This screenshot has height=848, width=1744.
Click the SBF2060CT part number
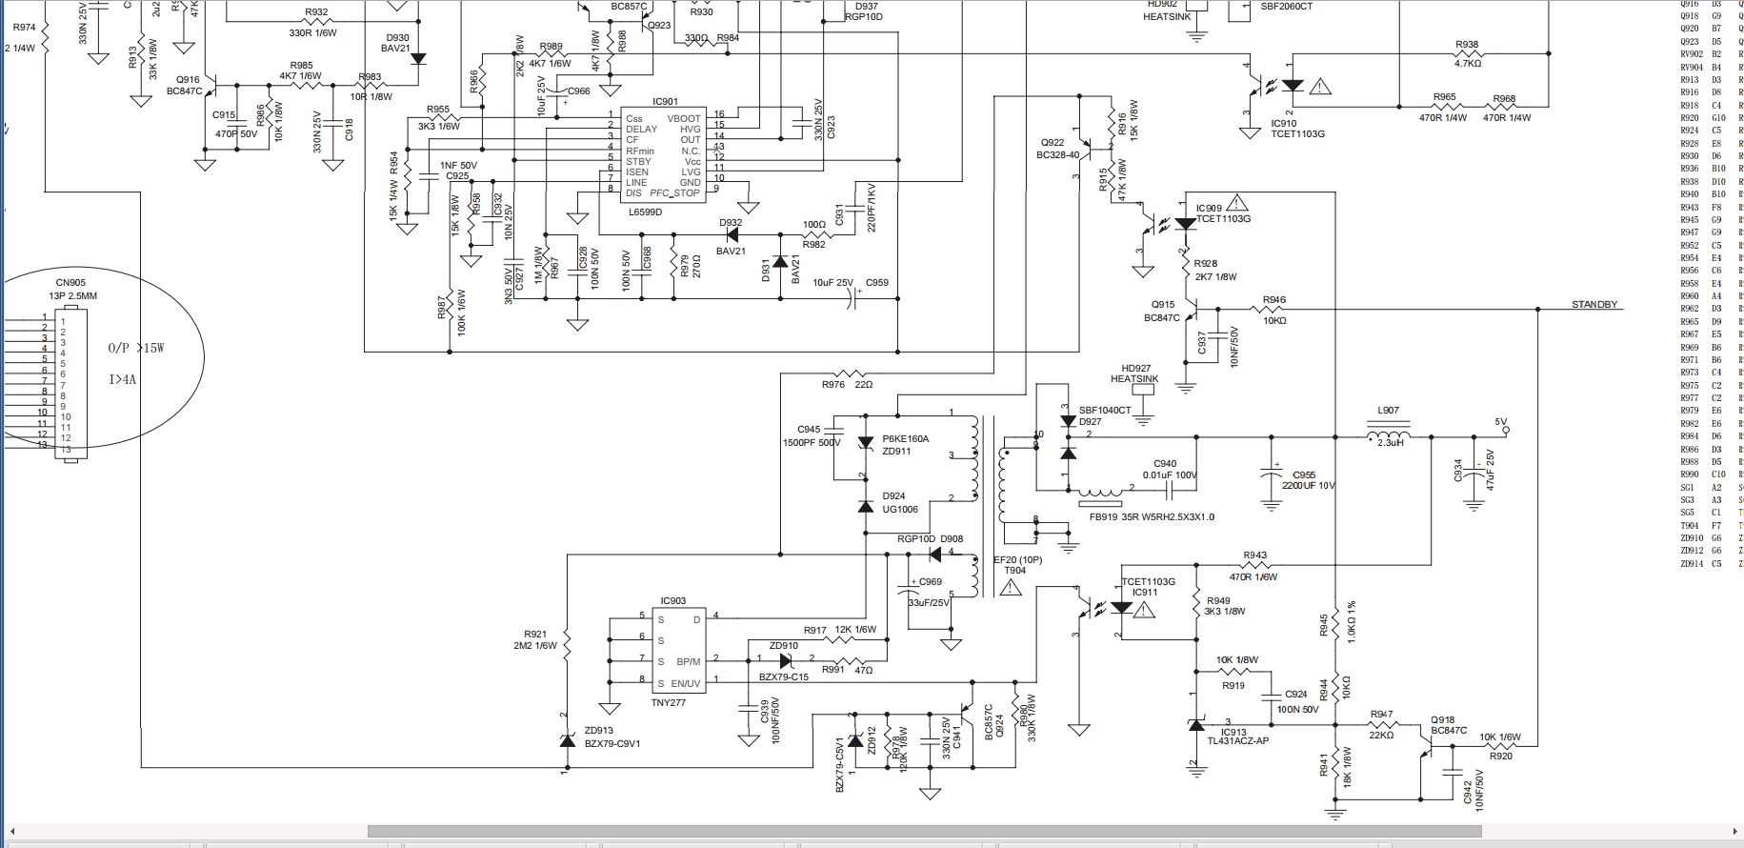click(1286, 6)
